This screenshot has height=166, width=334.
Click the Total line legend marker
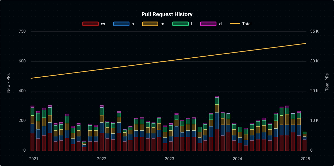click(x=235, y=24)
